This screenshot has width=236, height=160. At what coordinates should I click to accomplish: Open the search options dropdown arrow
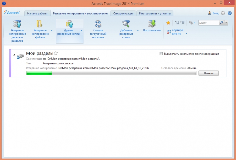coord(226,23)
